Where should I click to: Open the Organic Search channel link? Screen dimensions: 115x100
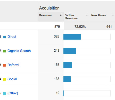19,51
